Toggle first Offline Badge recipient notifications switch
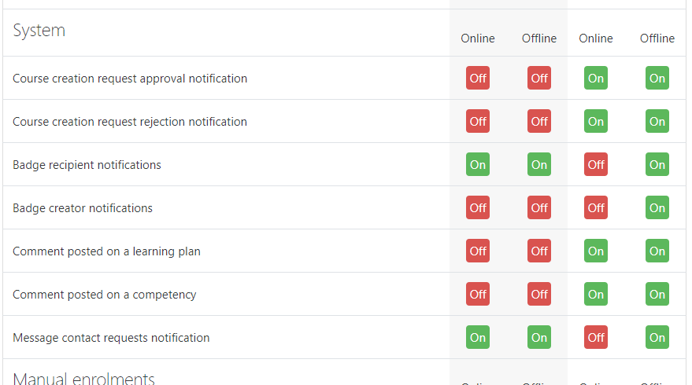The height and width of the screenshot is (385, 692). [538, 164]
